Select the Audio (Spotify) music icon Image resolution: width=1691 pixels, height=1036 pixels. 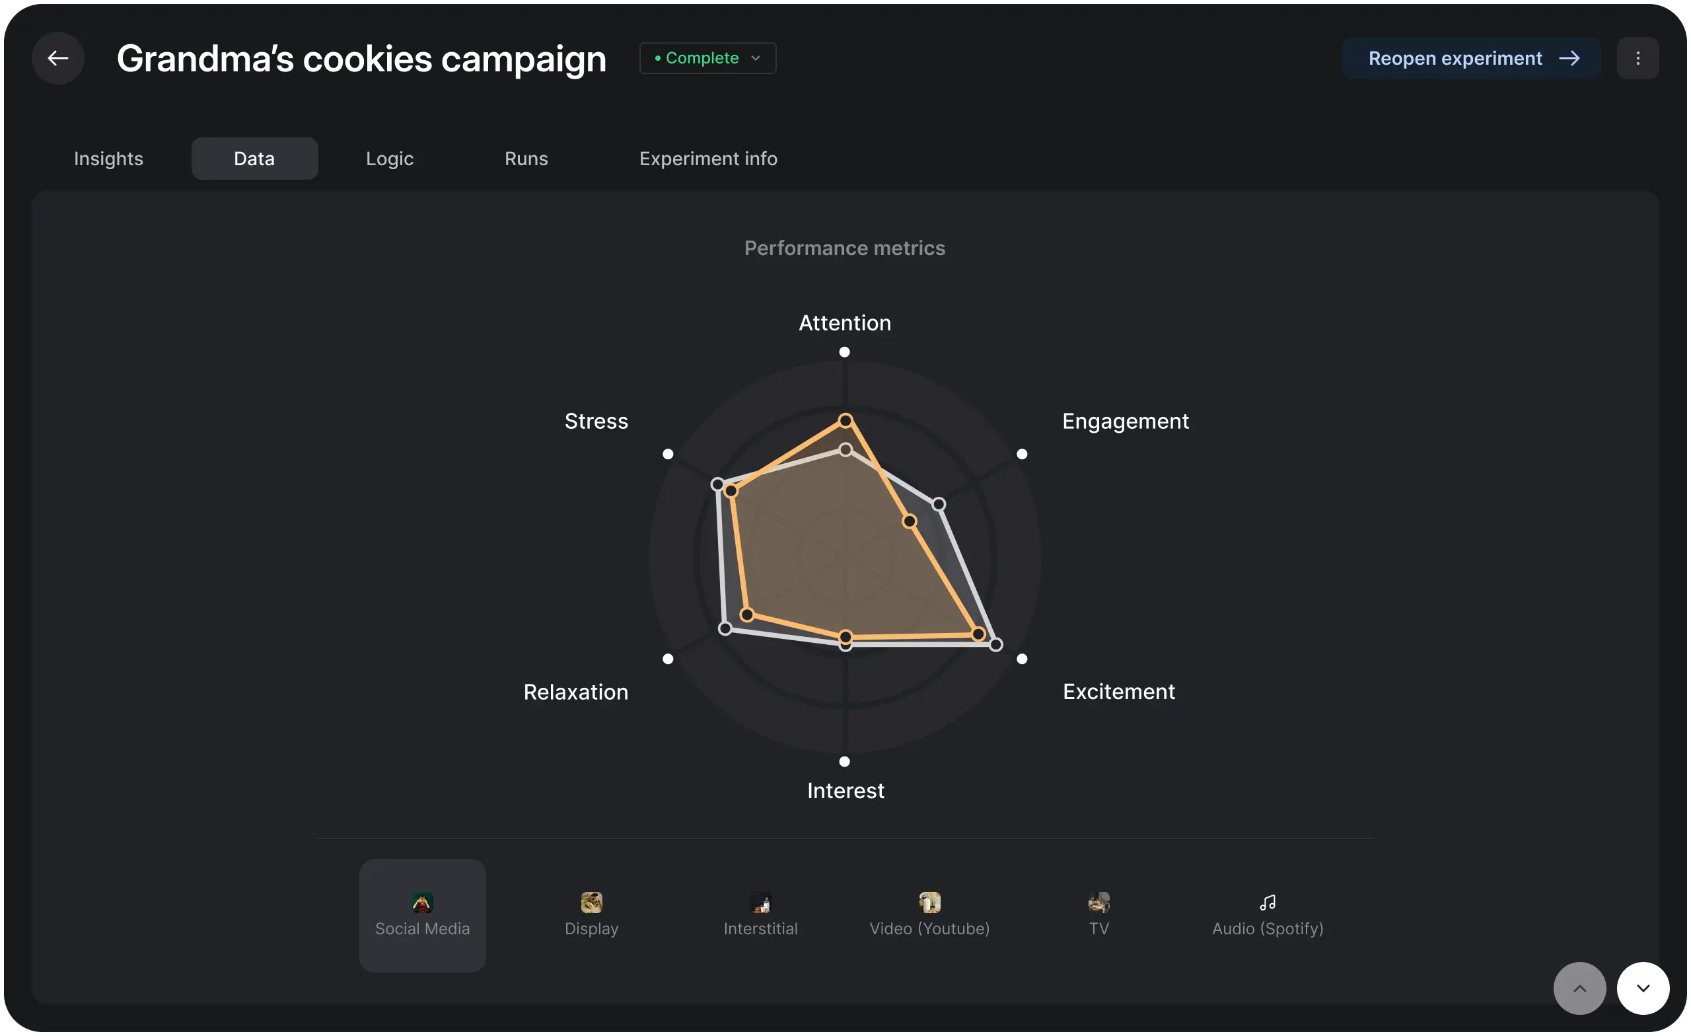click(1267, 903)
